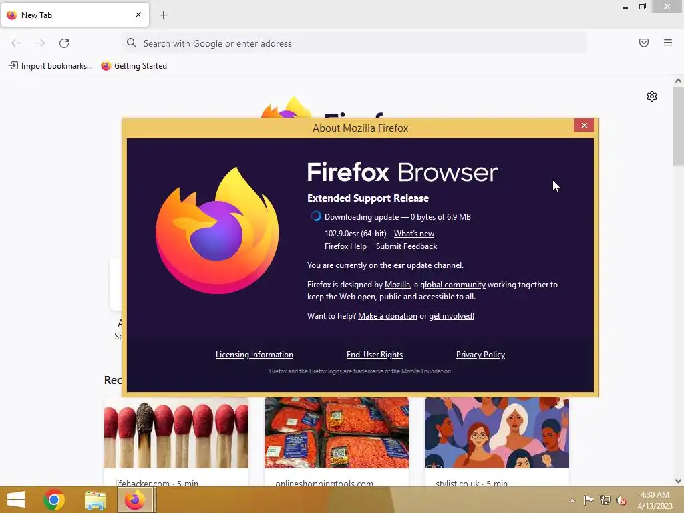Click the Firefox logo in About dialog
This screenshot has height=513, width=684.
click(217, 230)
